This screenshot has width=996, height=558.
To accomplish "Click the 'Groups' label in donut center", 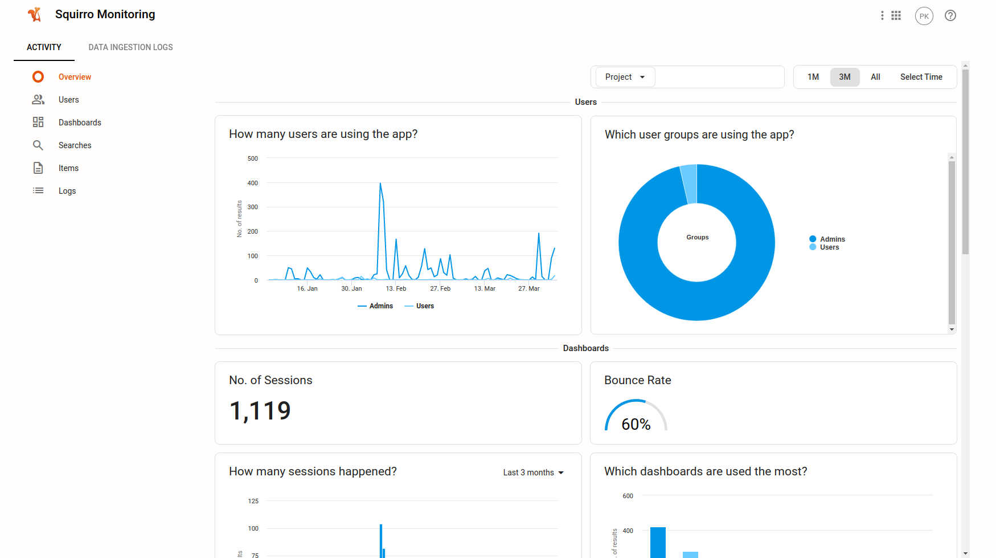I will pos(697,237).
